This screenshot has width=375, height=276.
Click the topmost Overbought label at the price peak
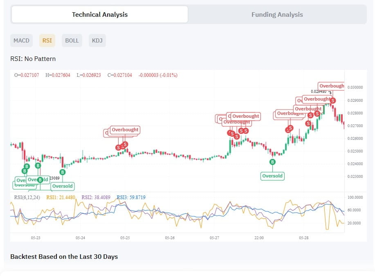331,86
